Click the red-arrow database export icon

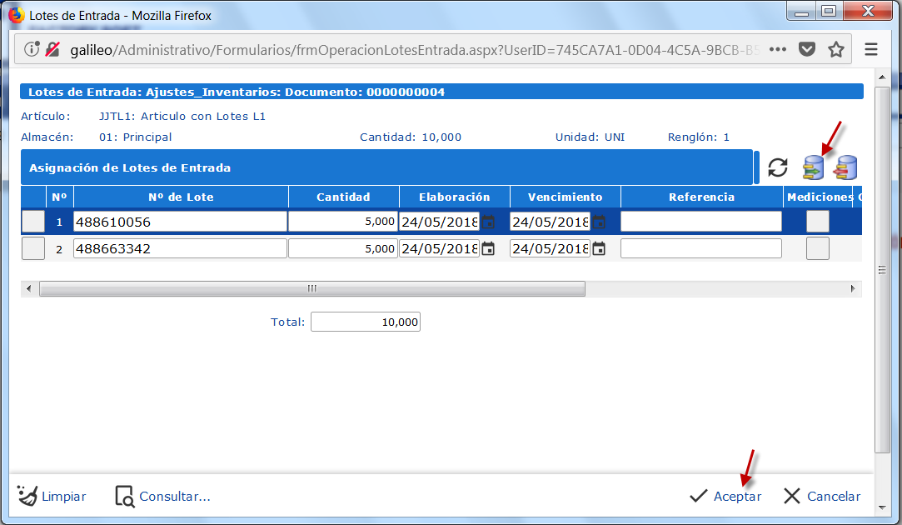point(846,167)
